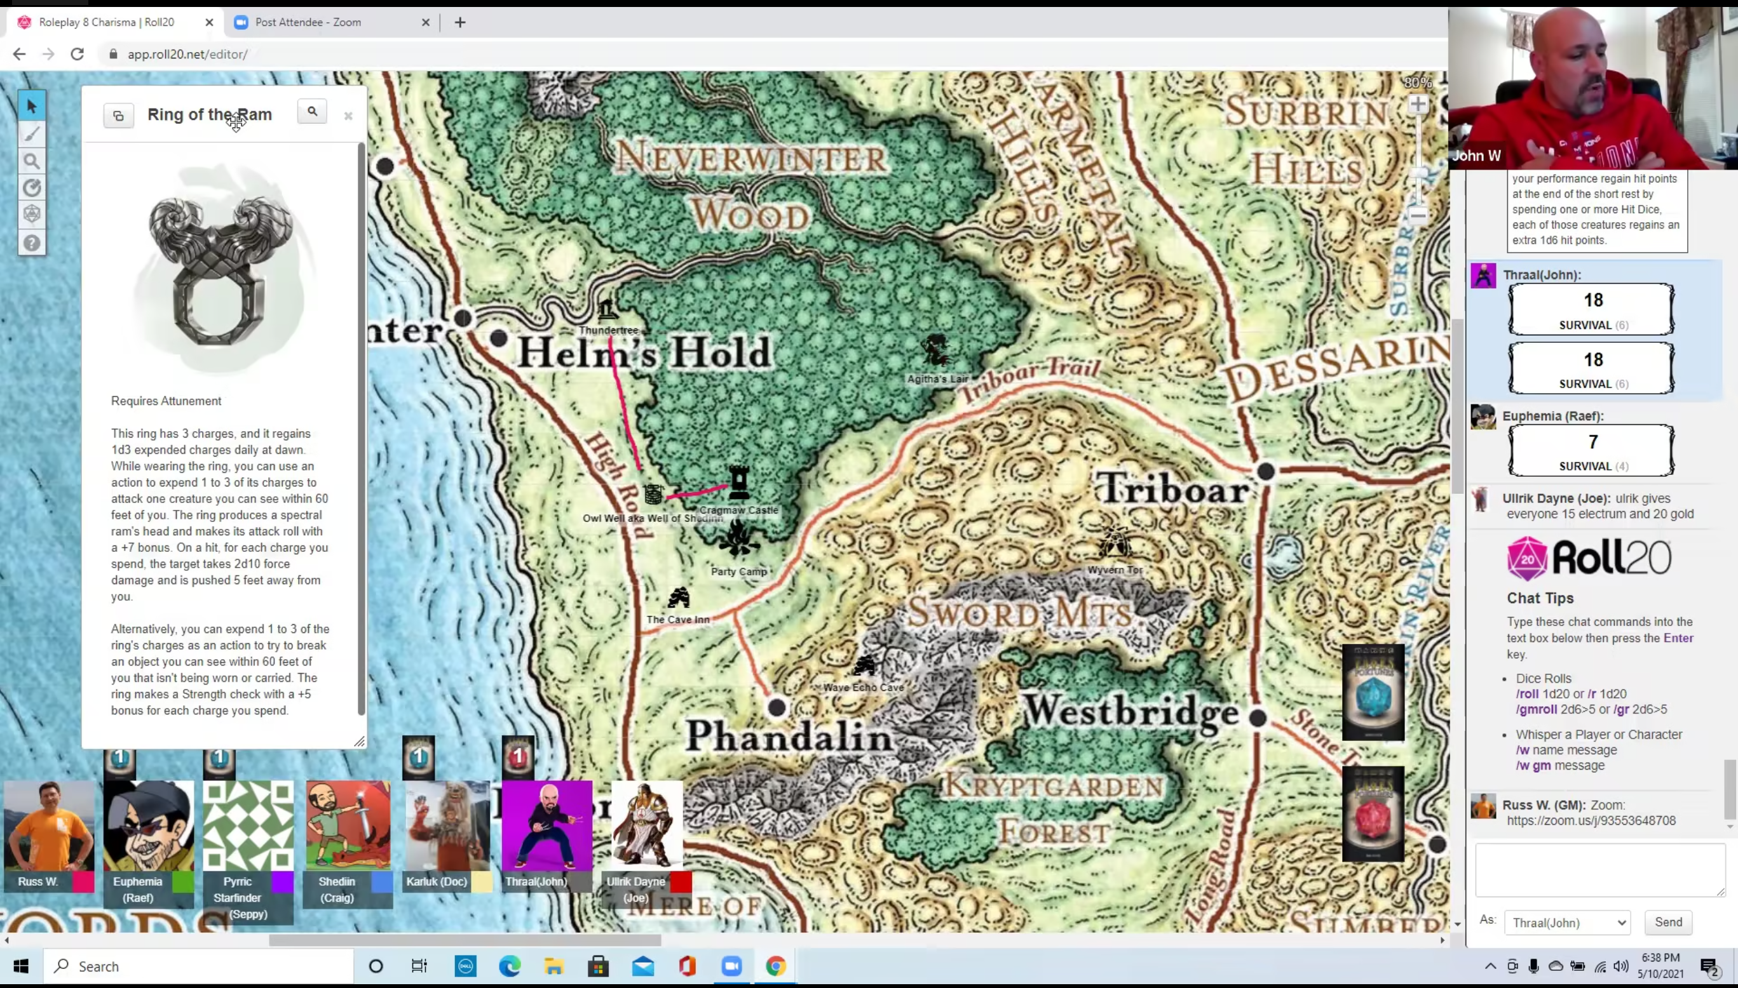
Task: Click Pyrric Starfinder player avatar
Action: [248, 826]
